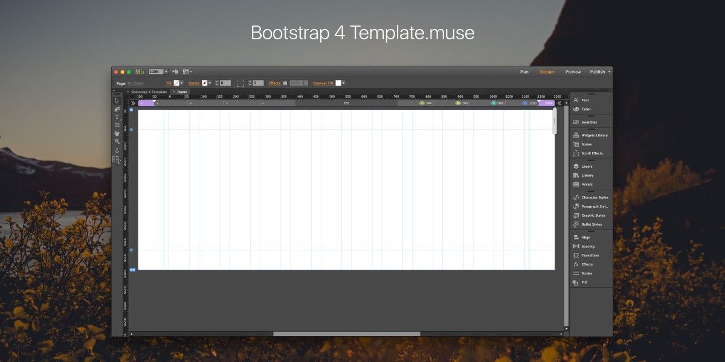Open the Bullet Styles panel

tap(587, 224)
